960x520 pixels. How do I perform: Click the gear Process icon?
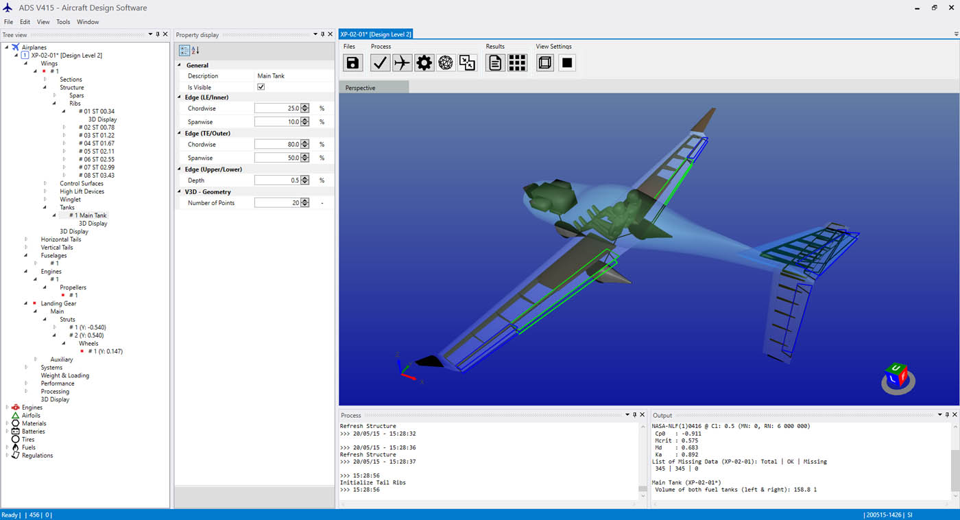(424, 63)
